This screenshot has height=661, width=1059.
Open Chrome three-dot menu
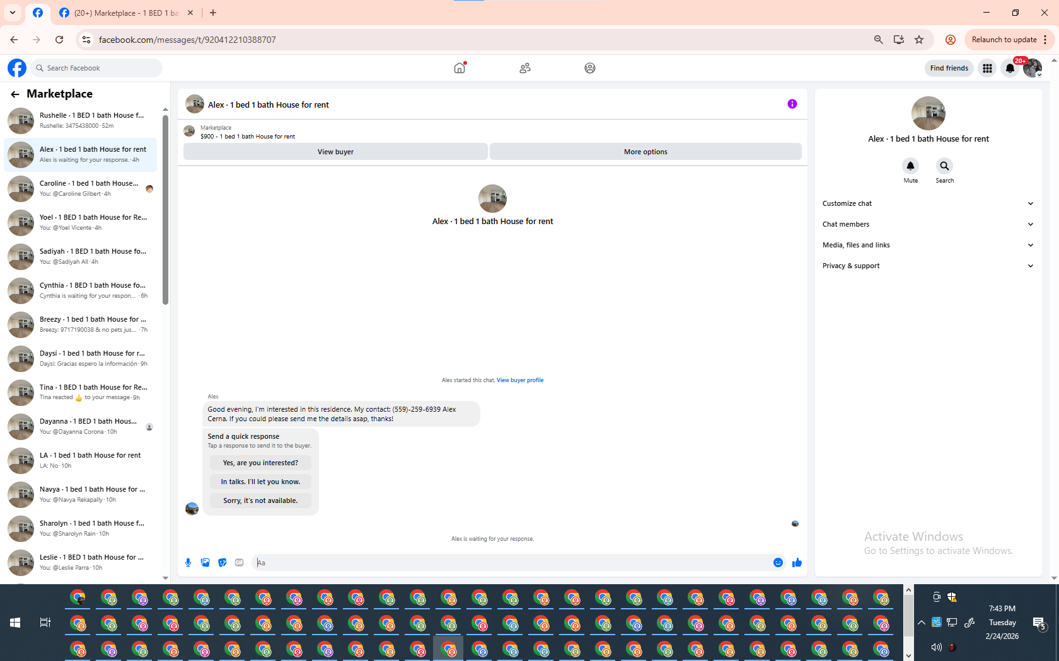click(x=1045, y=40)
